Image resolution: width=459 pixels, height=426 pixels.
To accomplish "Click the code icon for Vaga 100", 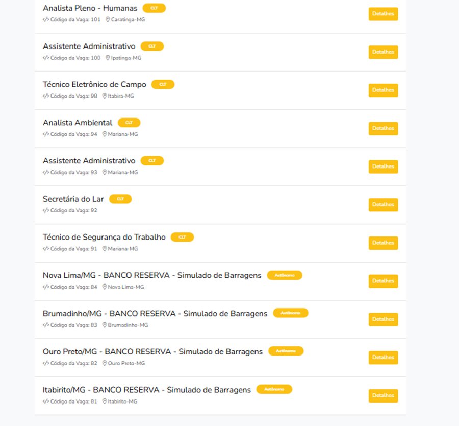I will [46, 58].
